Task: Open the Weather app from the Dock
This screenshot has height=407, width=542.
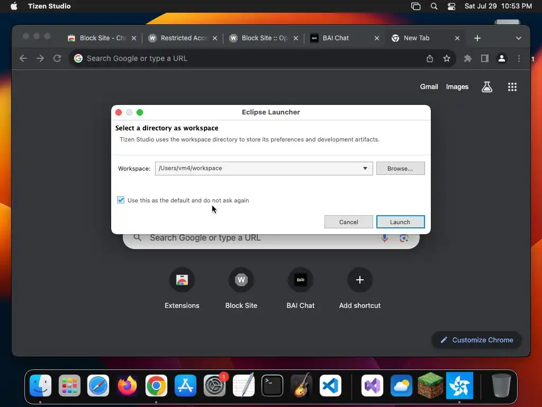Action: pos(401,385)
